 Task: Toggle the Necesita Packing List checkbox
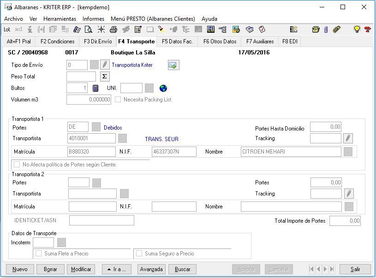coord(118,100)
